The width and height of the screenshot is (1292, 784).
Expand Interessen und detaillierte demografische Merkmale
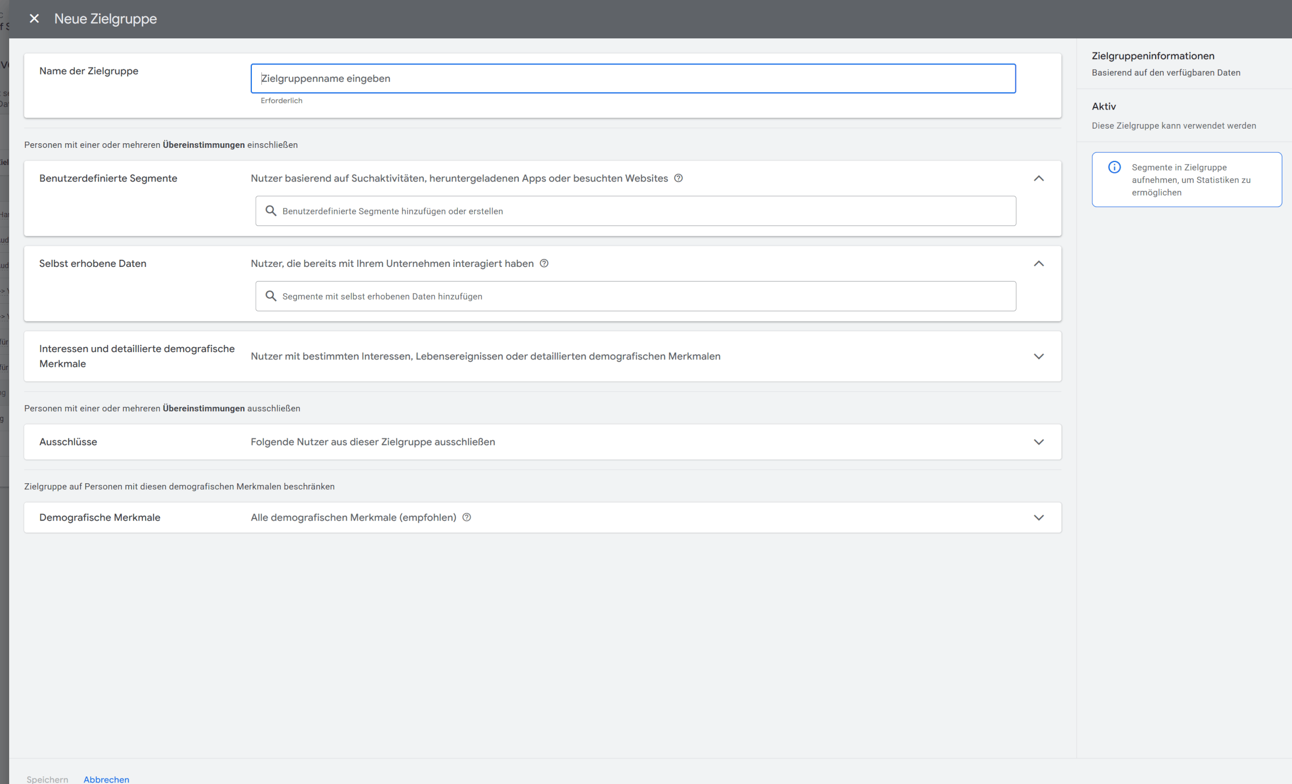click(x=1039, y=356)
